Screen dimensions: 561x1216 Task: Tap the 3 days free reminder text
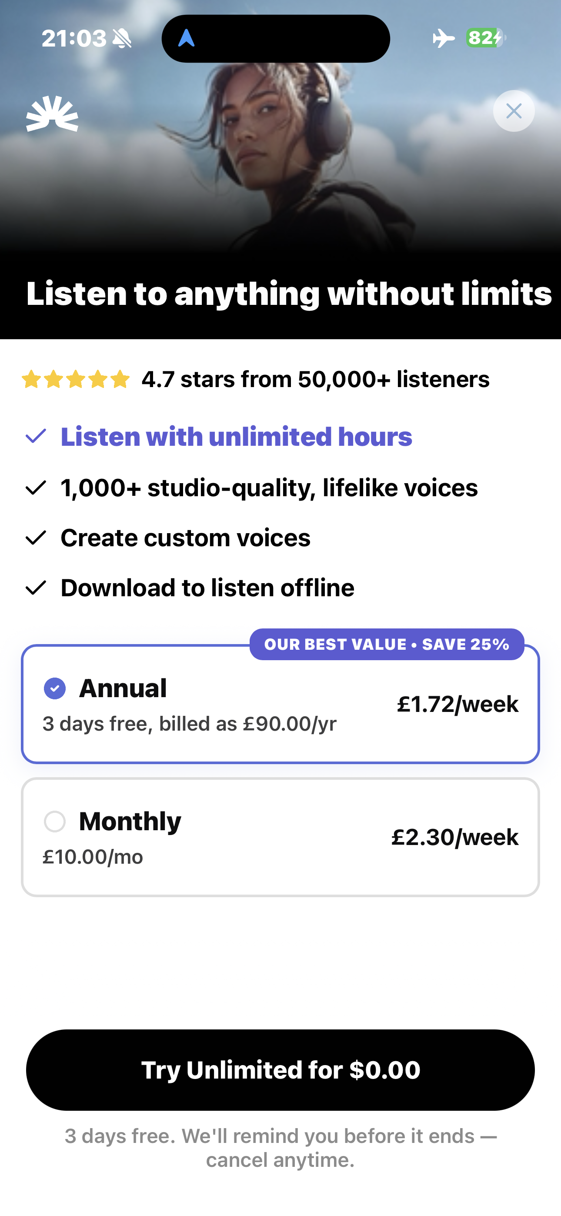[280, 1148]
